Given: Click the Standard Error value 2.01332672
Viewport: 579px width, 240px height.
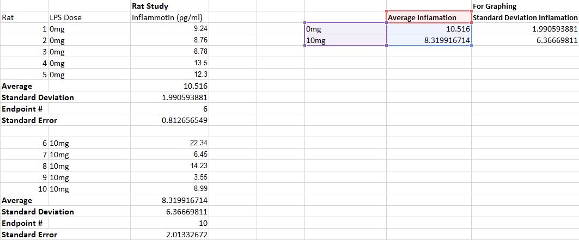Looking at the screenshot, I should pos(169,235).
